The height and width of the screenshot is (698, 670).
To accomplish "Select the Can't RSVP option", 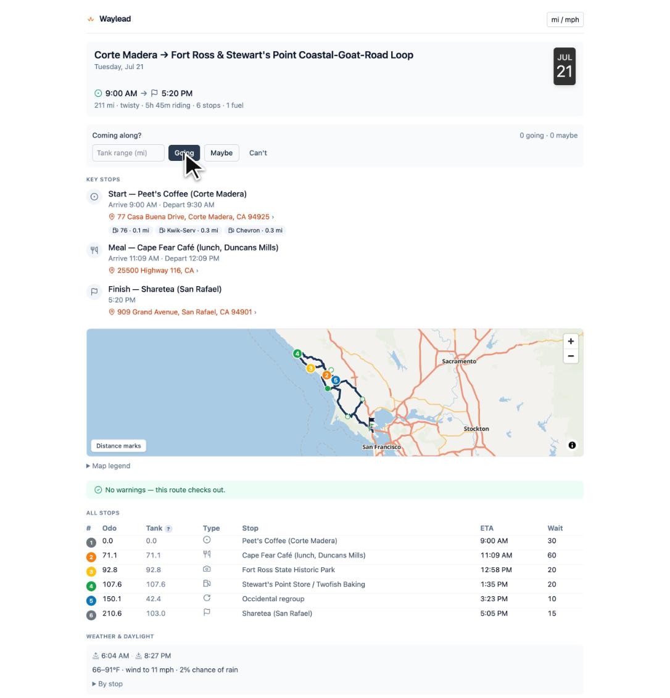I will [x=258, y=153].
